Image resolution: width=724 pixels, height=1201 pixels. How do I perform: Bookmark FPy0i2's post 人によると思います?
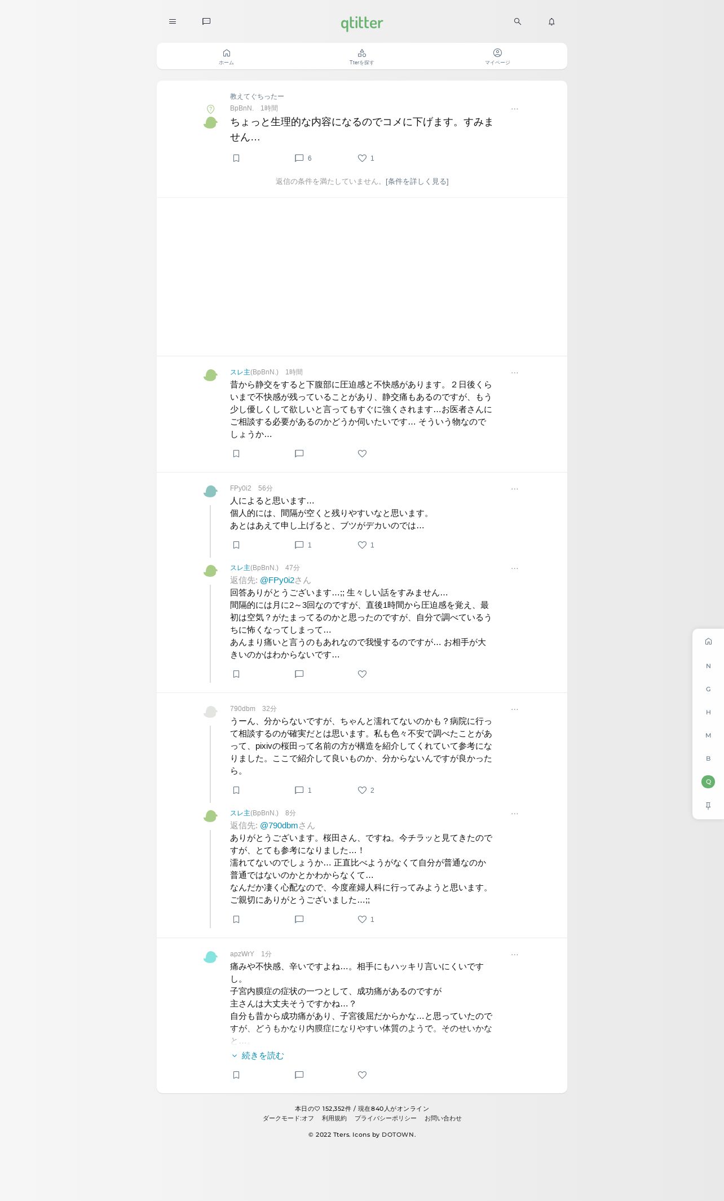tap(236, 545)
